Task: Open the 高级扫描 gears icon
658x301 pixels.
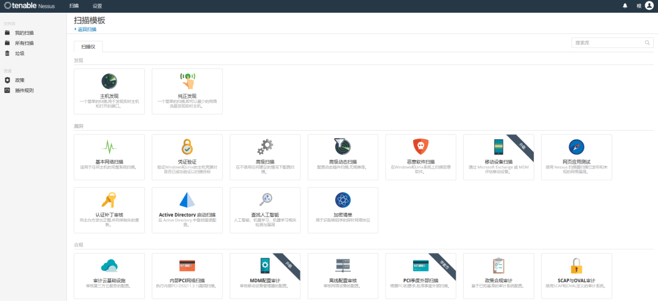Action: pos(265,147)
